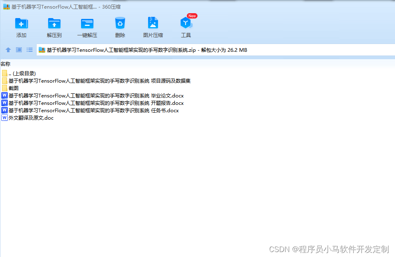Switch to the thumbnail view icon
This screenshot has height=257, width=395.
pos(19,50)
